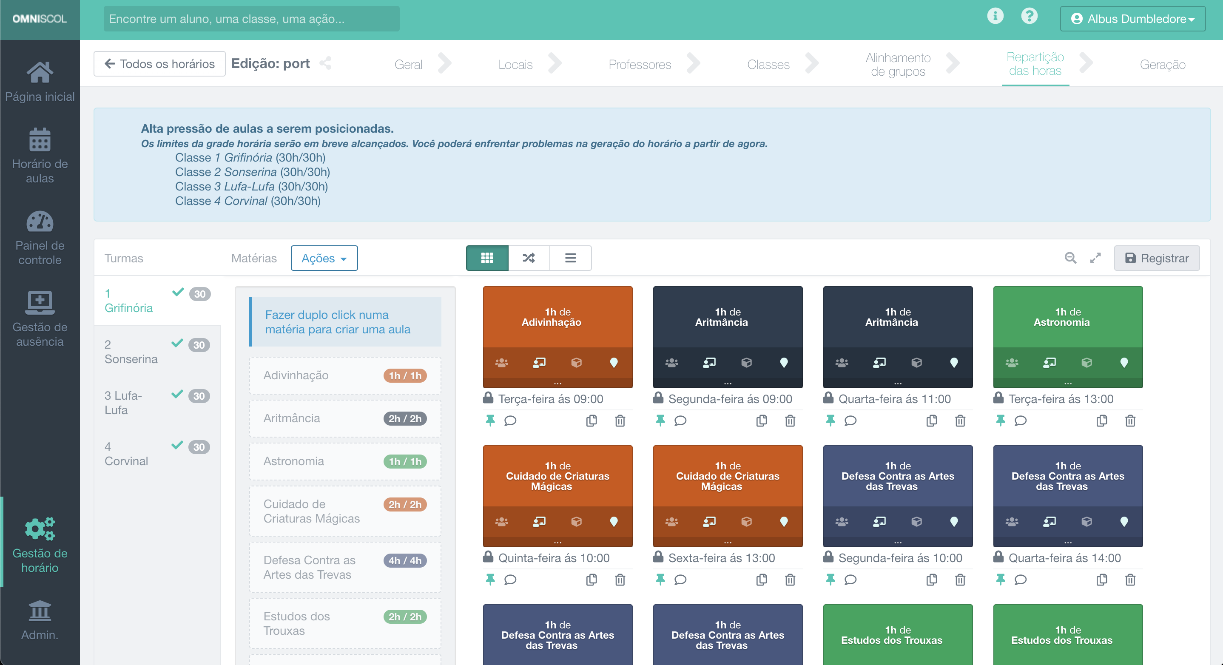Image resolution: width=1223 pixels, height=665 pixels.
Task: Open the information icon in header
Action: click(995, 16)
